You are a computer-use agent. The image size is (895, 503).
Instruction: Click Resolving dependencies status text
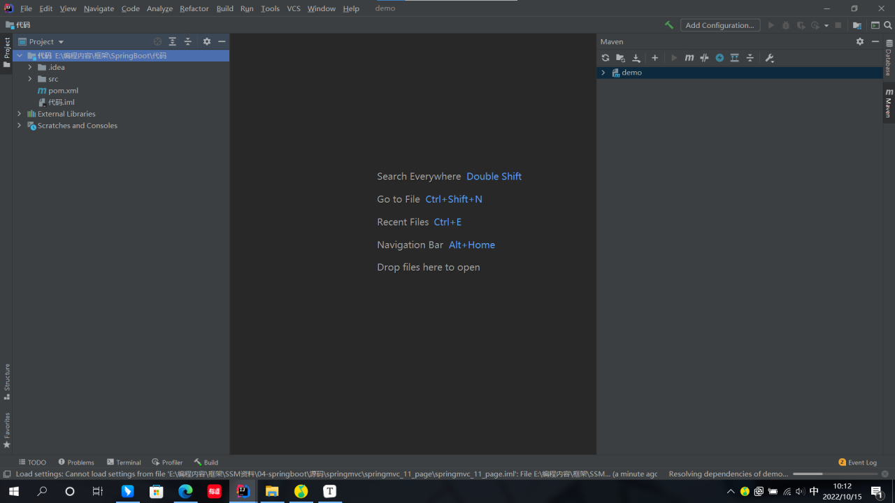point(728,474)
